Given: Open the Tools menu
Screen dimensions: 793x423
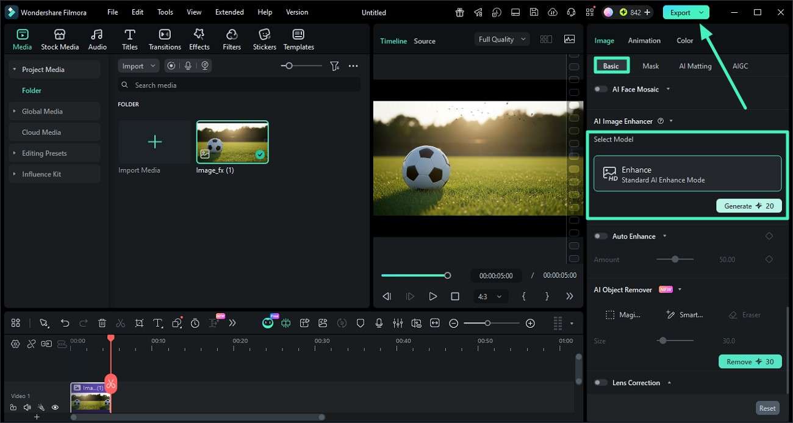Looking at the screenshot, I should click(164, 12).
